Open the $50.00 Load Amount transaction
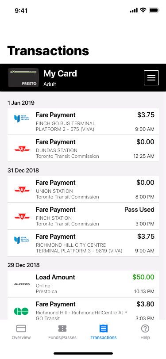This screenshot has height=359, width=166. [x=83, y=284]
